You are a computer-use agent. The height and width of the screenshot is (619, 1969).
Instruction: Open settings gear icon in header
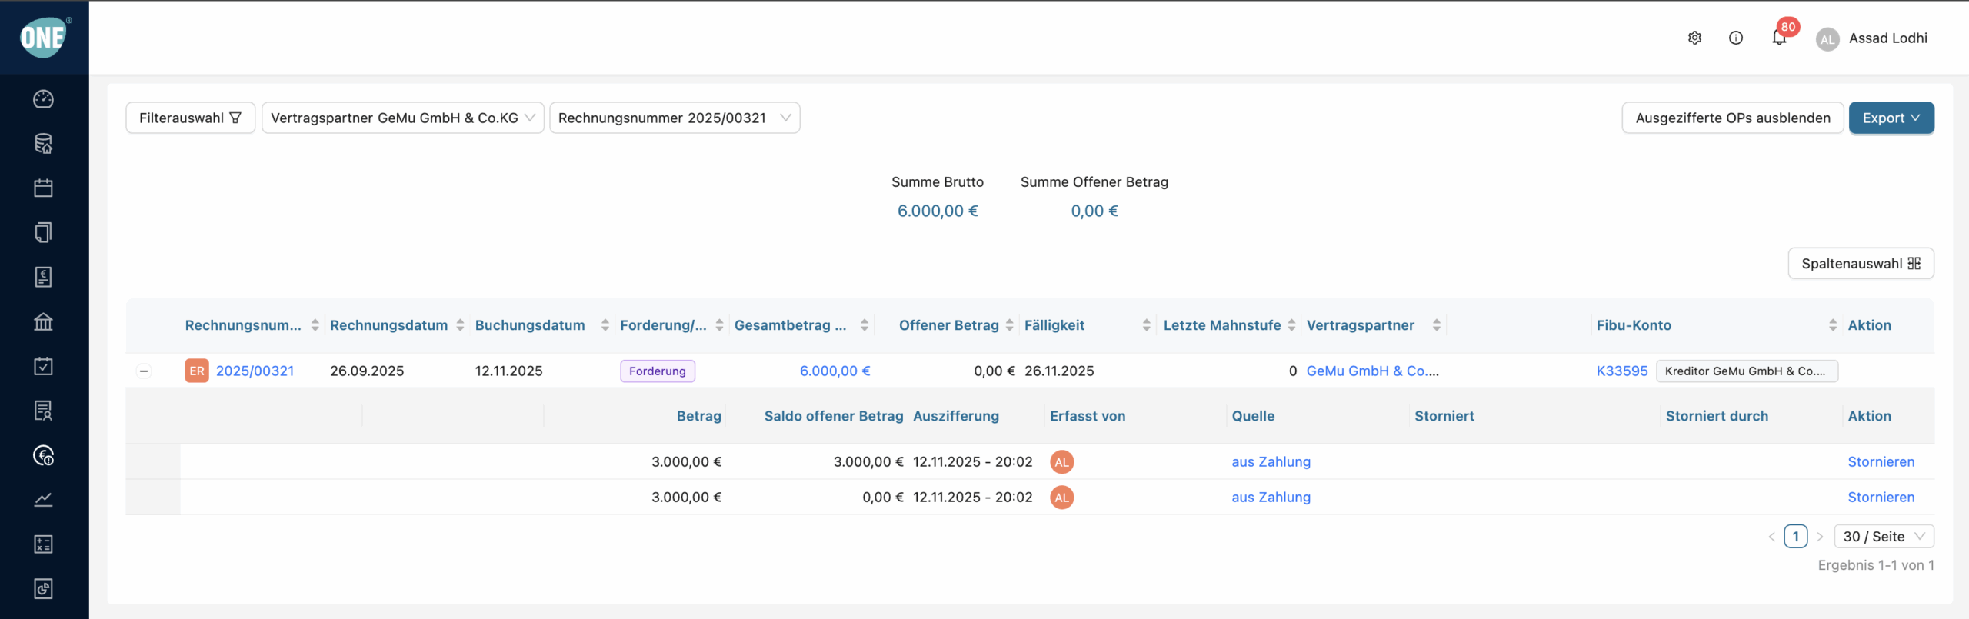(1694, 38)
